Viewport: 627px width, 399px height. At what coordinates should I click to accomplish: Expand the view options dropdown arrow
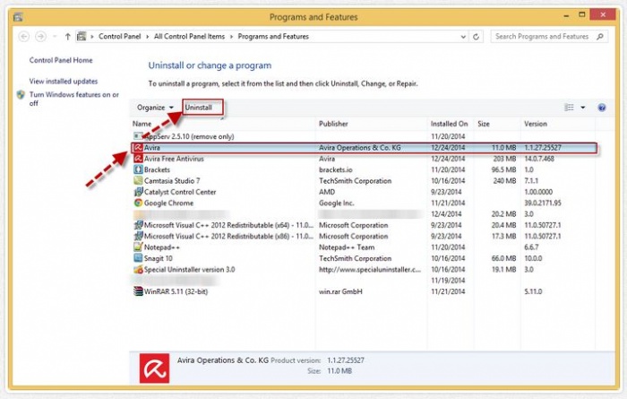(582, 108)
